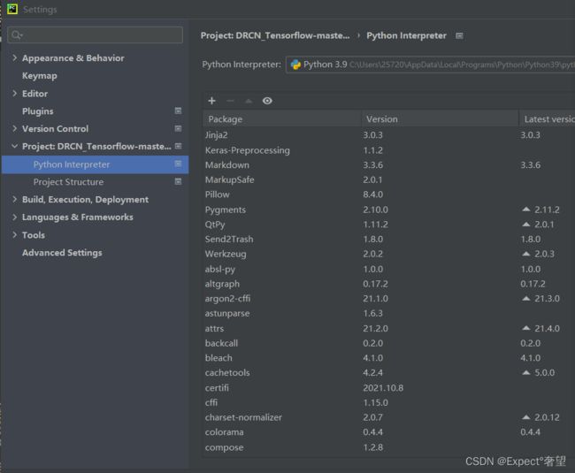Click the upgrade arrow for QtPy 2.0.1
Image resolution: width=575 pixels, height=473 pixels.
[x=526, y=224]
